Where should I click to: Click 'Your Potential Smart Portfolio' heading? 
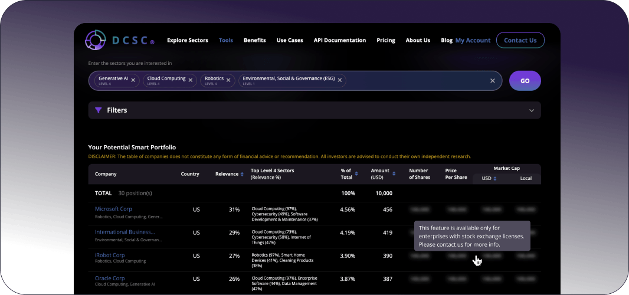click(x=132, y=147)
